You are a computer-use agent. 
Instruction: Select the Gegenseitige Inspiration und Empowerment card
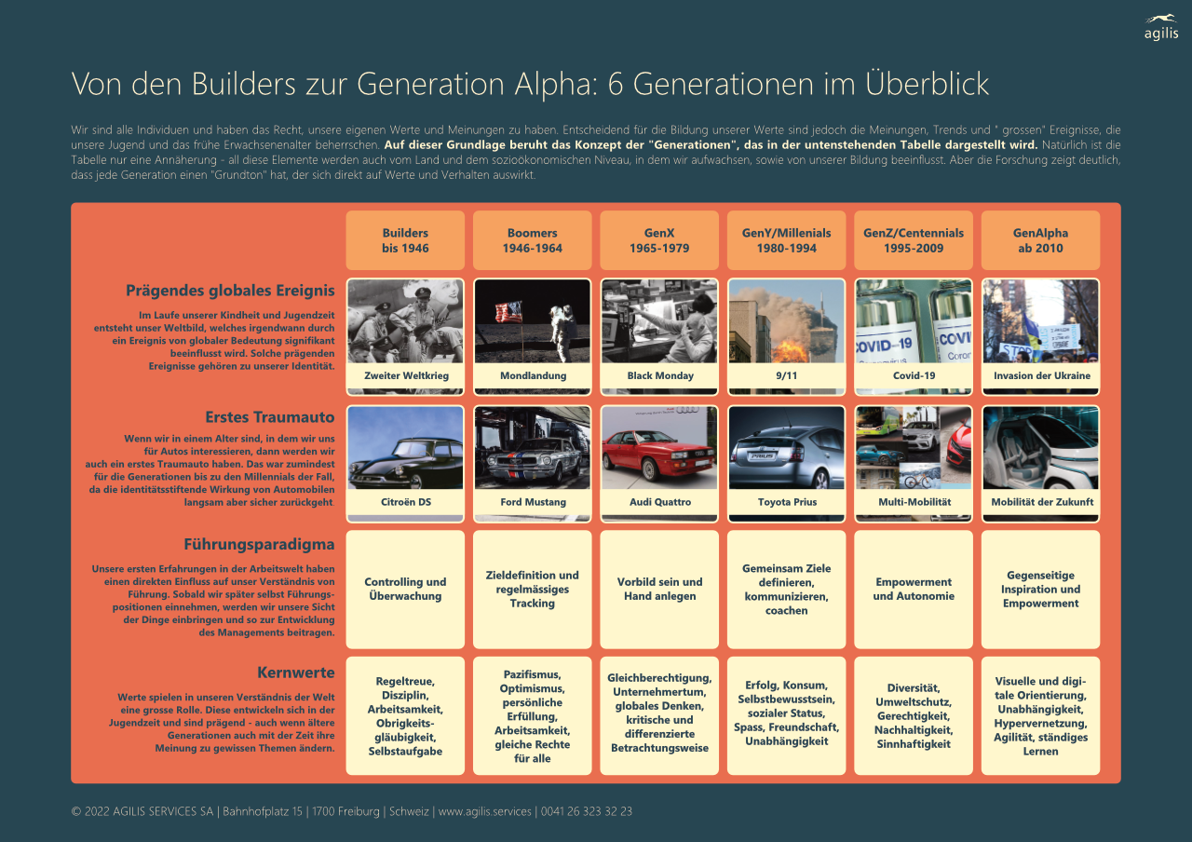1041,590
